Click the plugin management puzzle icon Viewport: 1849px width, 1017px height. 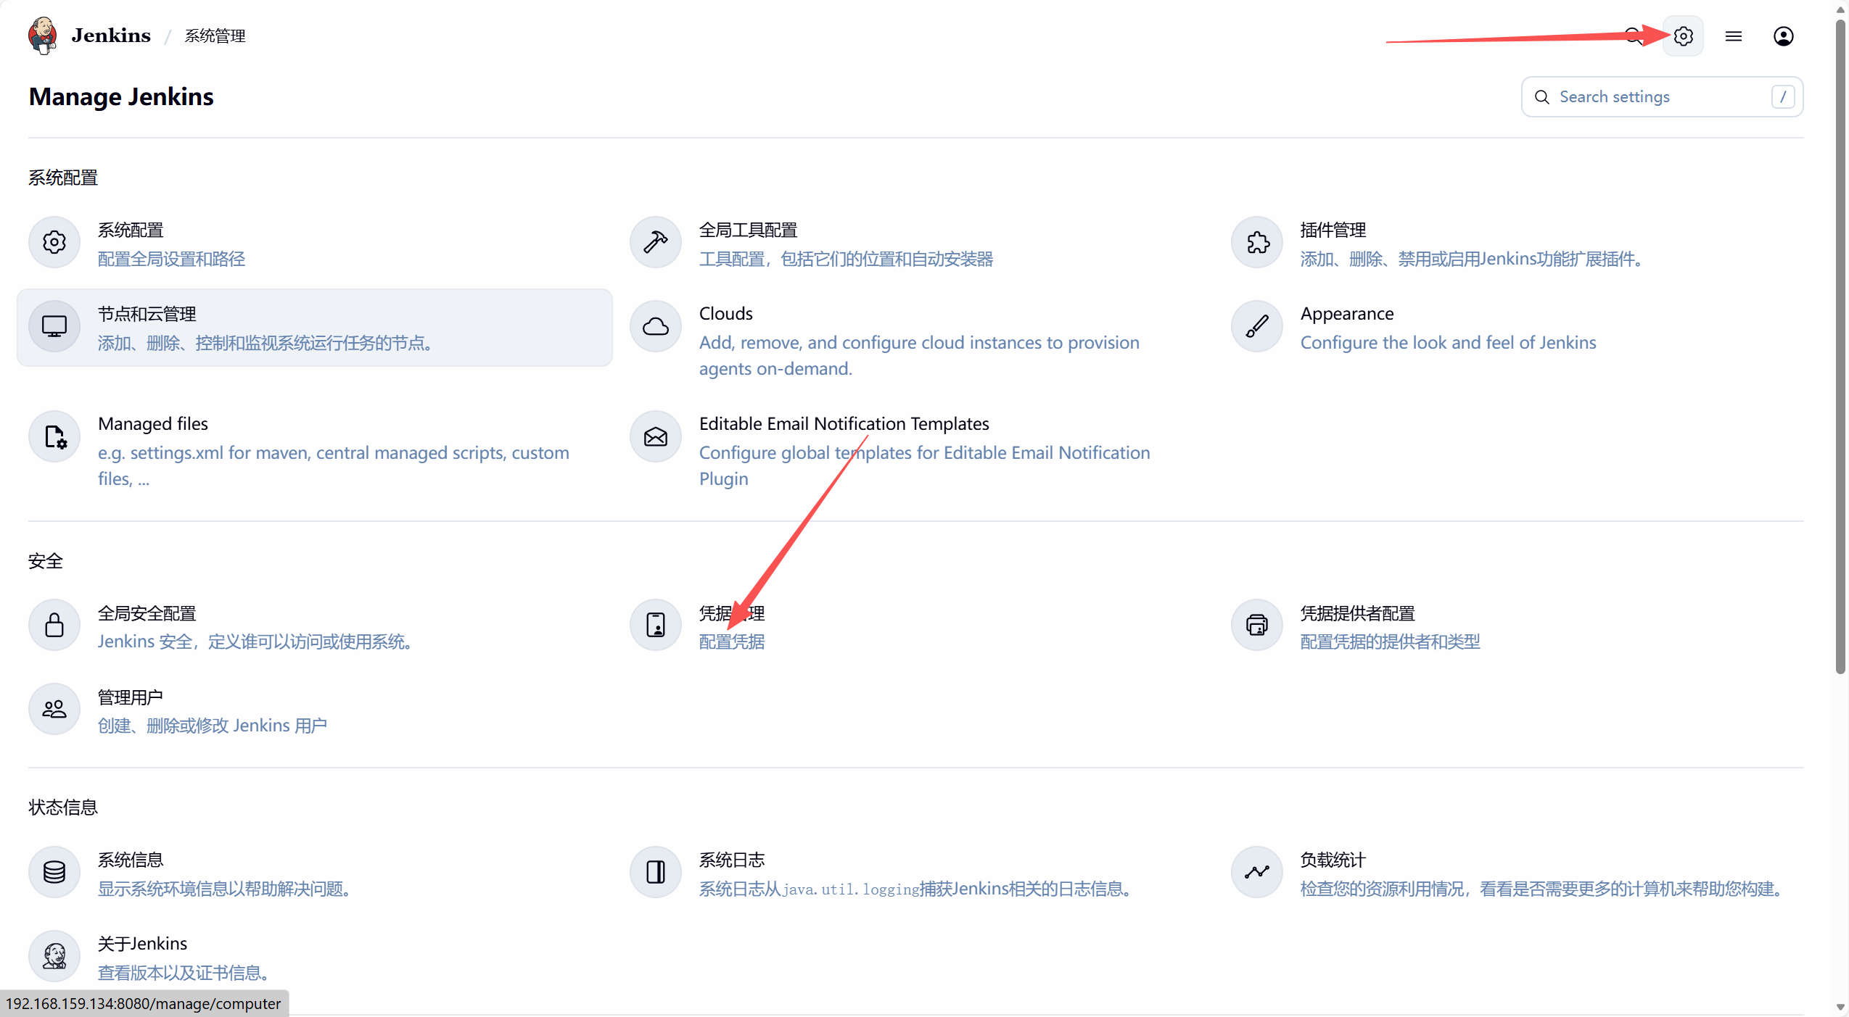(x=1257, y=242)
